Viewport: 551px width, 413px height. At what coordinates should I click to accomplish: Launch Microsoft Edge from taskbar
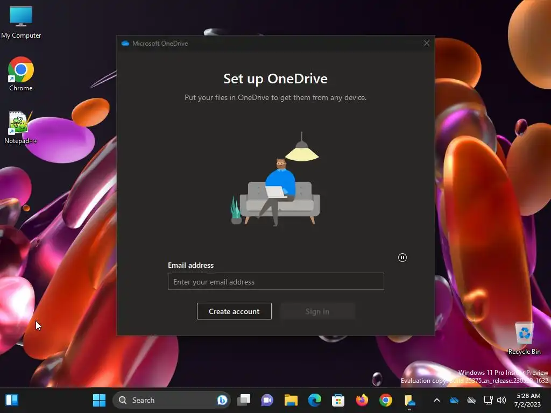pos(314,400)
